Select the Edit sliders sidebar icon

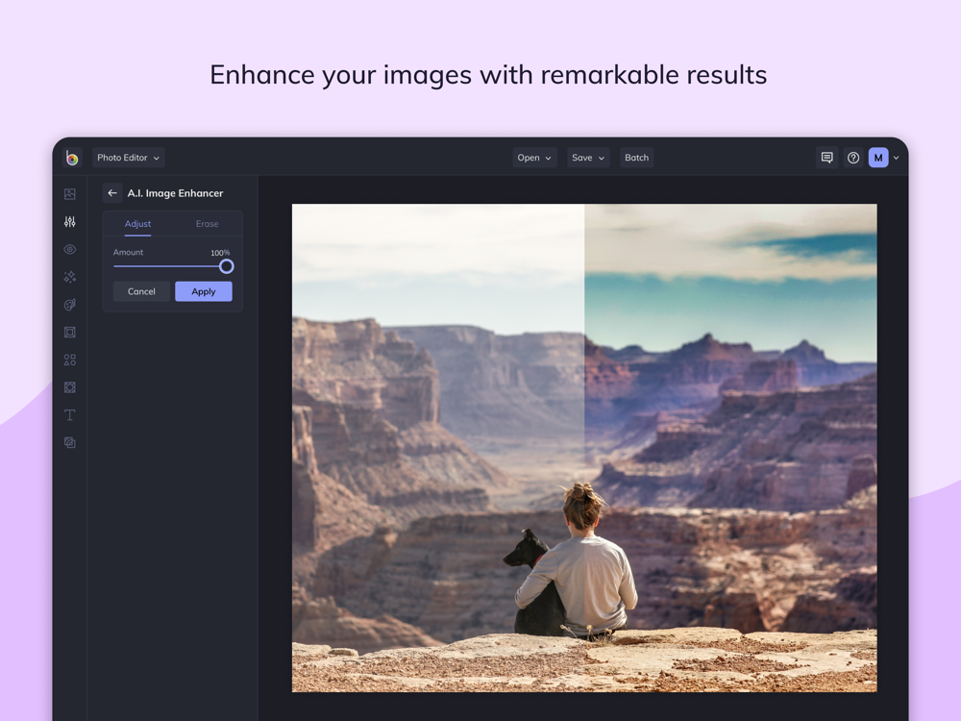pos(70,222)
